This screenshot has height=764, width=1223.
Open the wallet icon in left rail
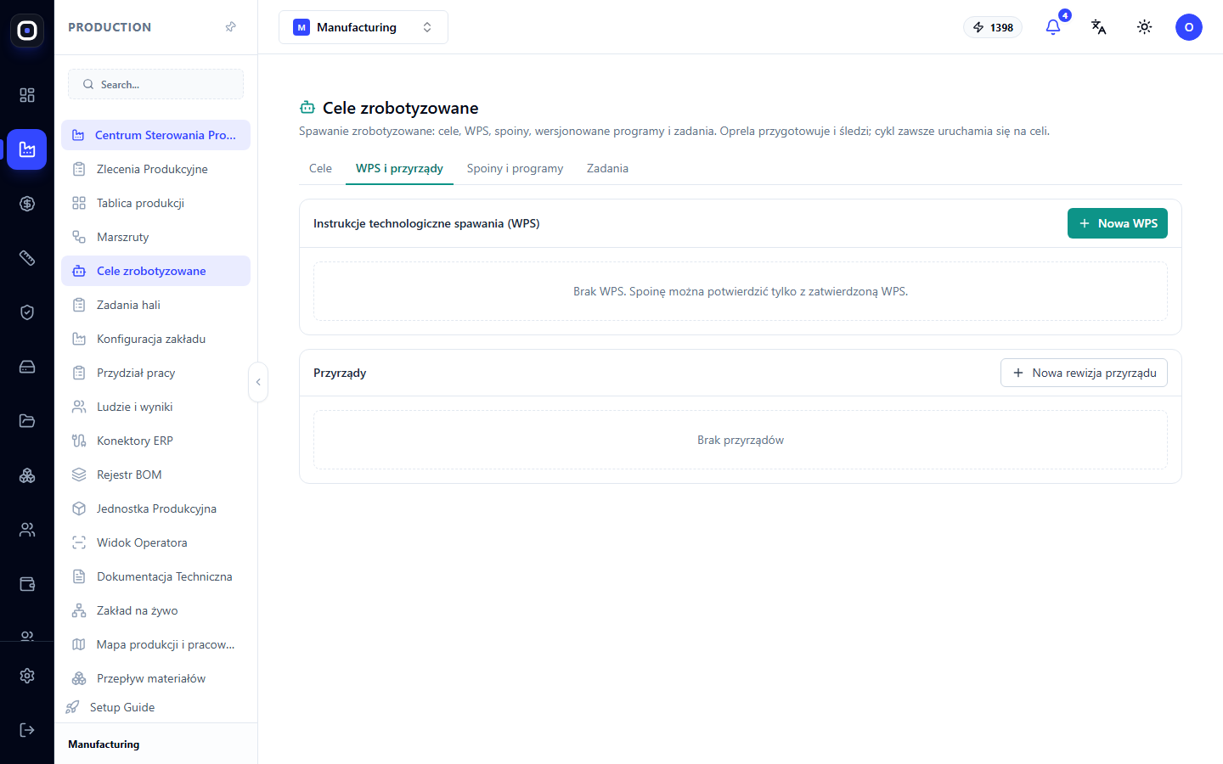point(27,584)
